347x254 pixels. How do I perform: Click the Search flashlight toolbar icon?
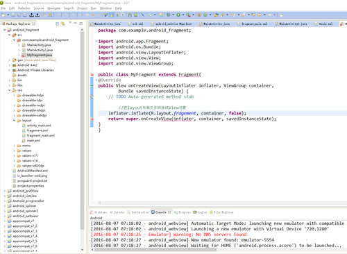point(223,15)
